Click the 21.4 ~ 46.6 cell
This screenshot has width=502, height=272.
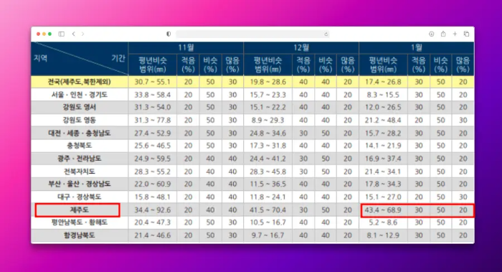click(152, 235)
